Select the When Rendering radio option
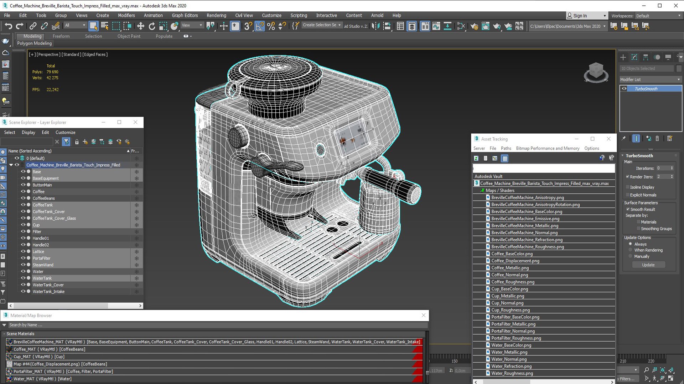684x384 pixels. coord(630,250)
